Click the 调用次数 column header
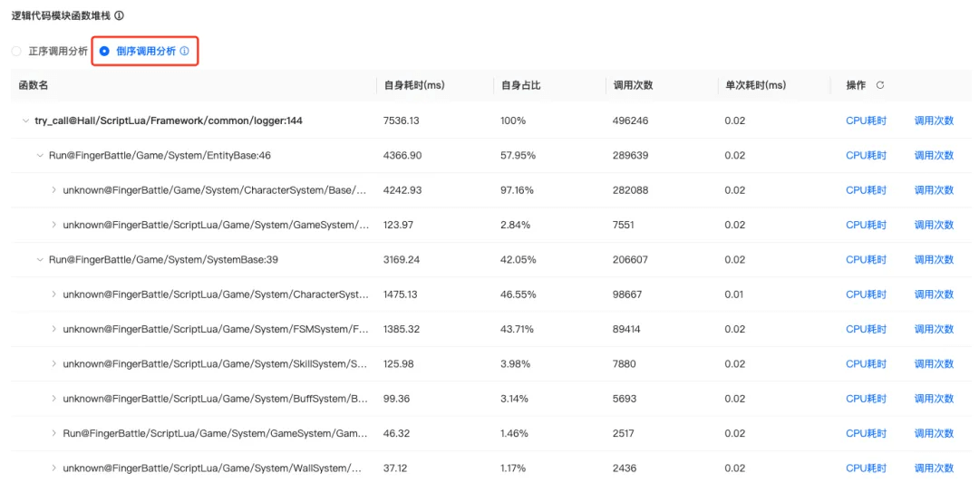 (x=633, y=85)
